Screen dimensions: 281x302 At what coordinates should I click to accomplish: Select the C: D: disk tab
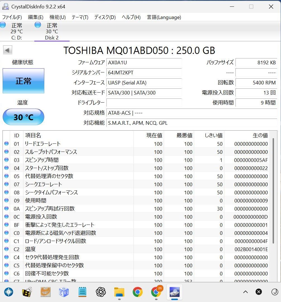(16, 31)
